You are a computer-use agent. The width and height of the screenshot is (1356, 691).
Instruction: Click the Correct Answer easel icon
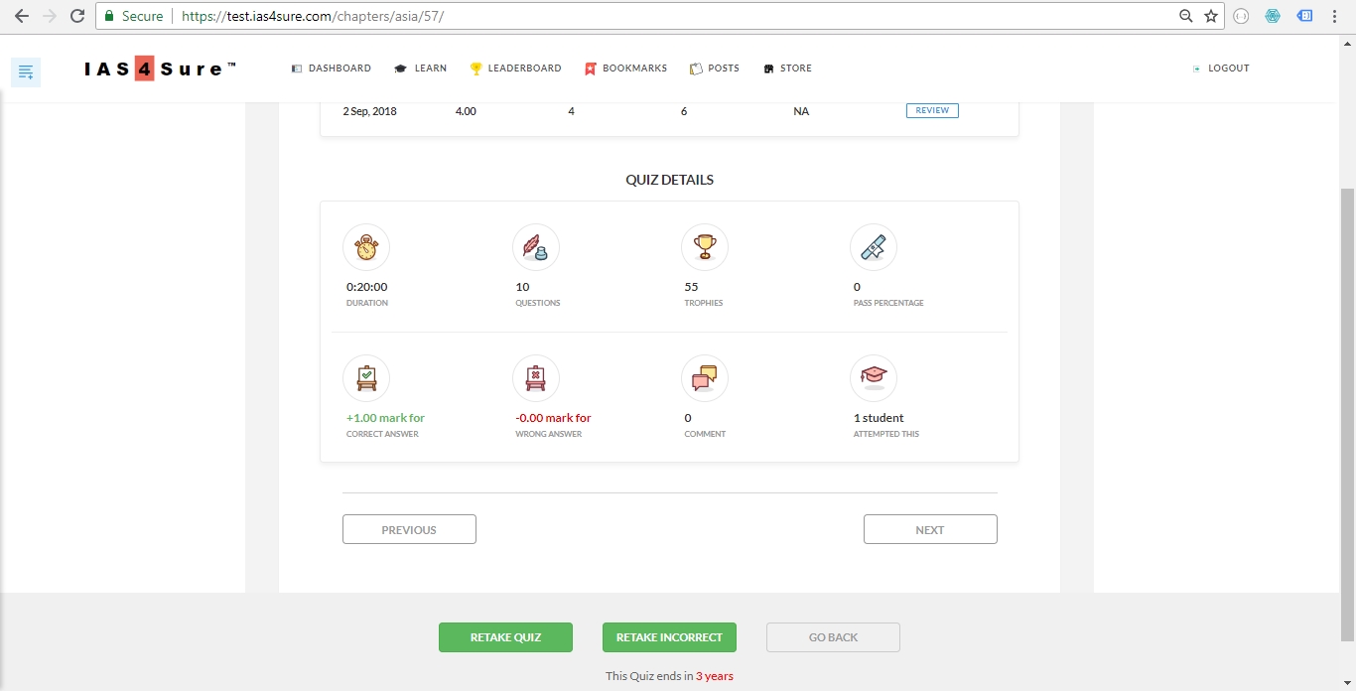coord(366,378)
